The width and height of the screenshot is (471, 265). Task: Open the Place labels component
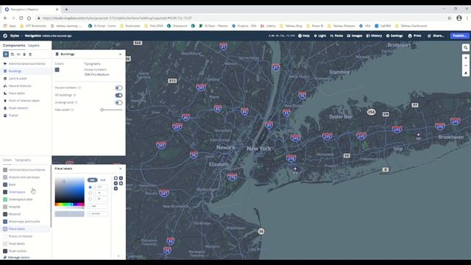coord(26,93)
